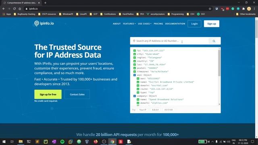Click the Sign up for free button

[x=48, y=94]
